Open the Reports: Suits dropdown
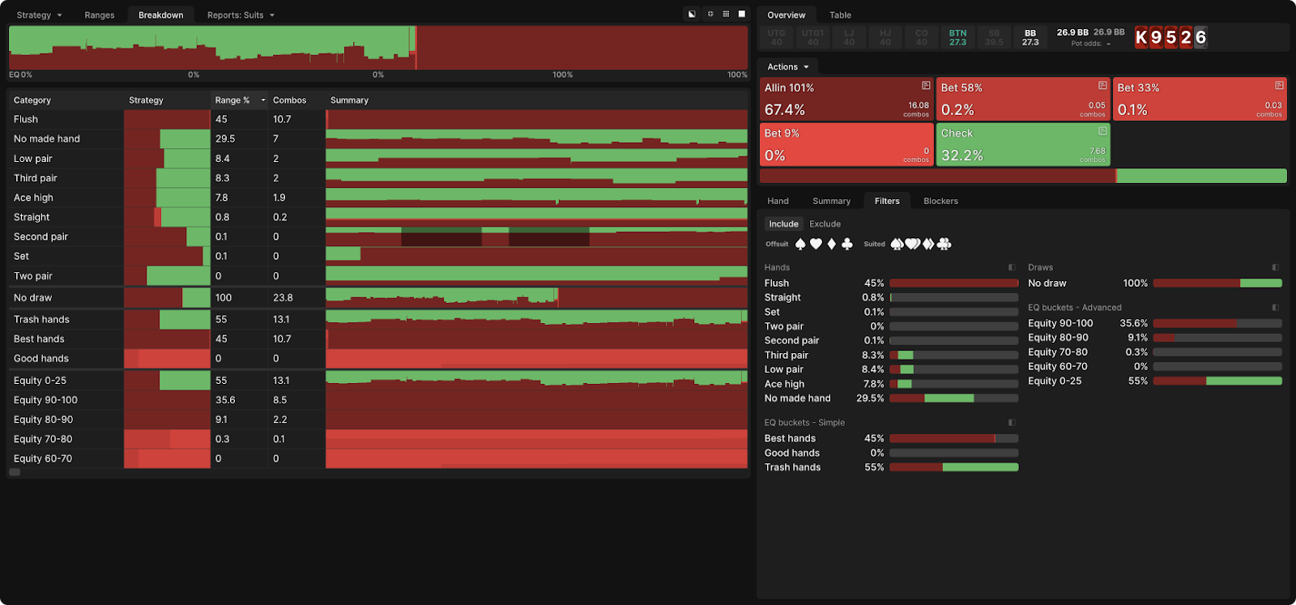 (241, 15)
